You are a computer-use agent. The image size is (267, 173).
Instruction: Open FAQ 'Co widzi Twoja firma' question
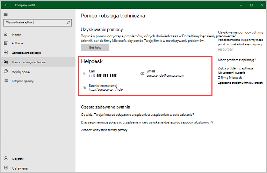pyautogui.click(x=137, y=115)
